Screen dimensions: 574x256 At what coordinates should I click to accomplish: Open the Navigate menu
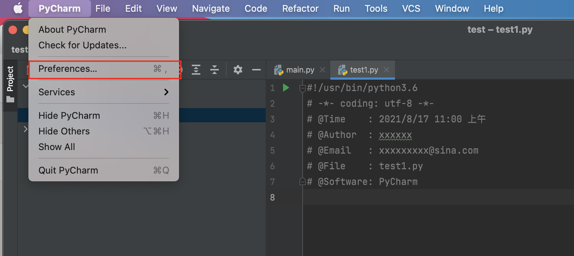(x=211, y=9)
